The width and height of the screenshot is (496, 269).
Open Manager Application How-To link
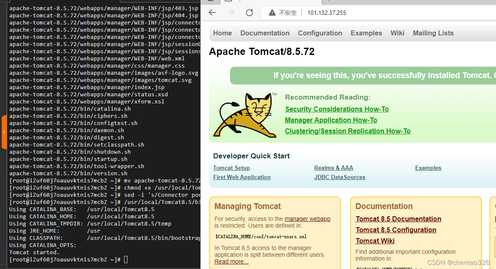pyautogui.click(x=331, y=120)
